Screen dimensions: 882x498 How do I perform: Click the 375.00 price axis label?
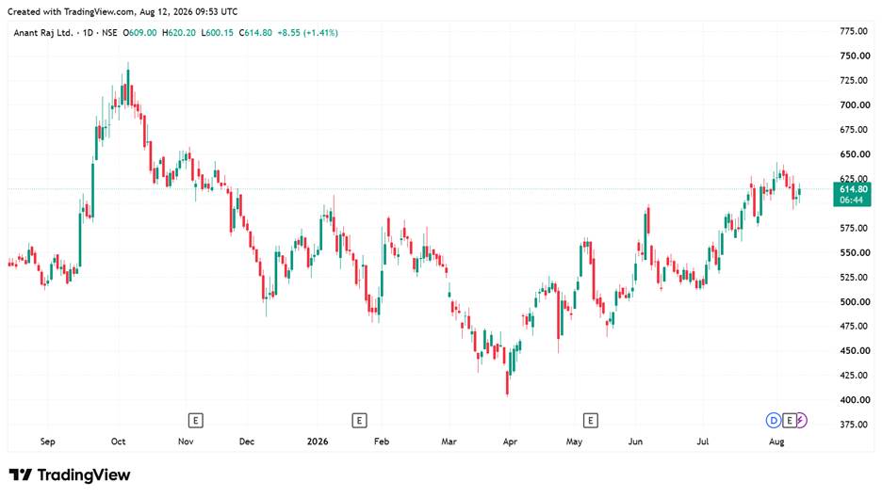click(854, 425)
